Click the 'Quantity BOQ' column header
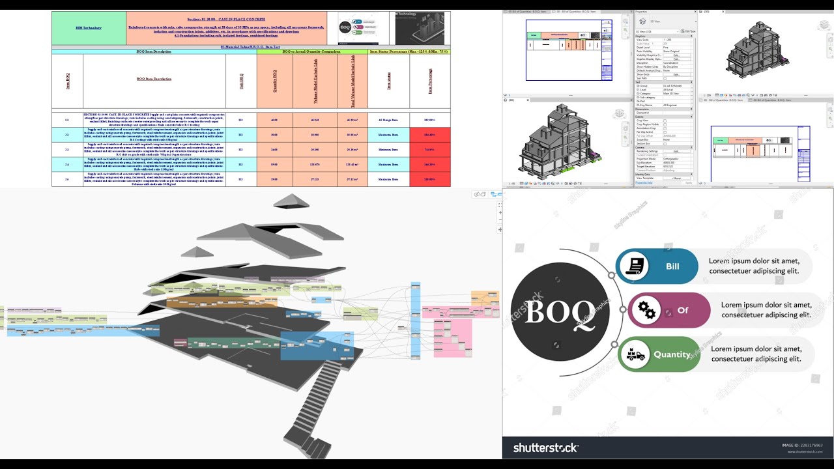The image size is (834, 469). tap(274, 81)
